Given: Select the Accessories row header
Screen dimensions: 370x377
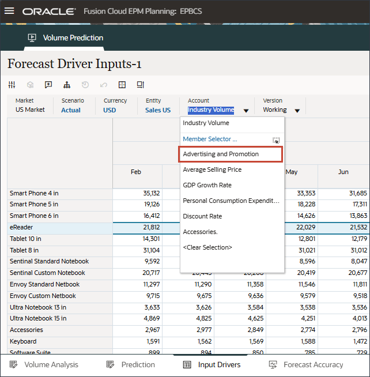Looking at the screenshot, I should (60, 330).
